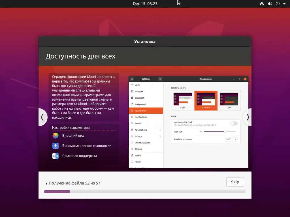The height and width of the screenshot is (217, 290).
Task: Click the search icon in Settings header
Action: [x=132, y=79]
